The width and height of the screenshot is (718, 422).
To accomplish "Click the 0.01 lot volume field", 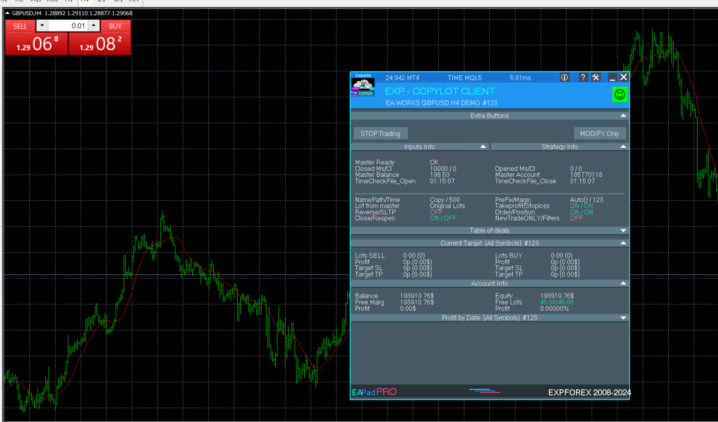I will 68,26.
